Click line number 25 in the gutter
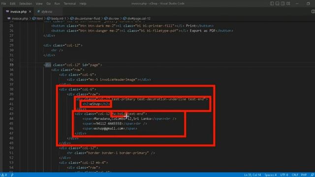Viewport: 315px width, 177px height. [x=11, y=26]
